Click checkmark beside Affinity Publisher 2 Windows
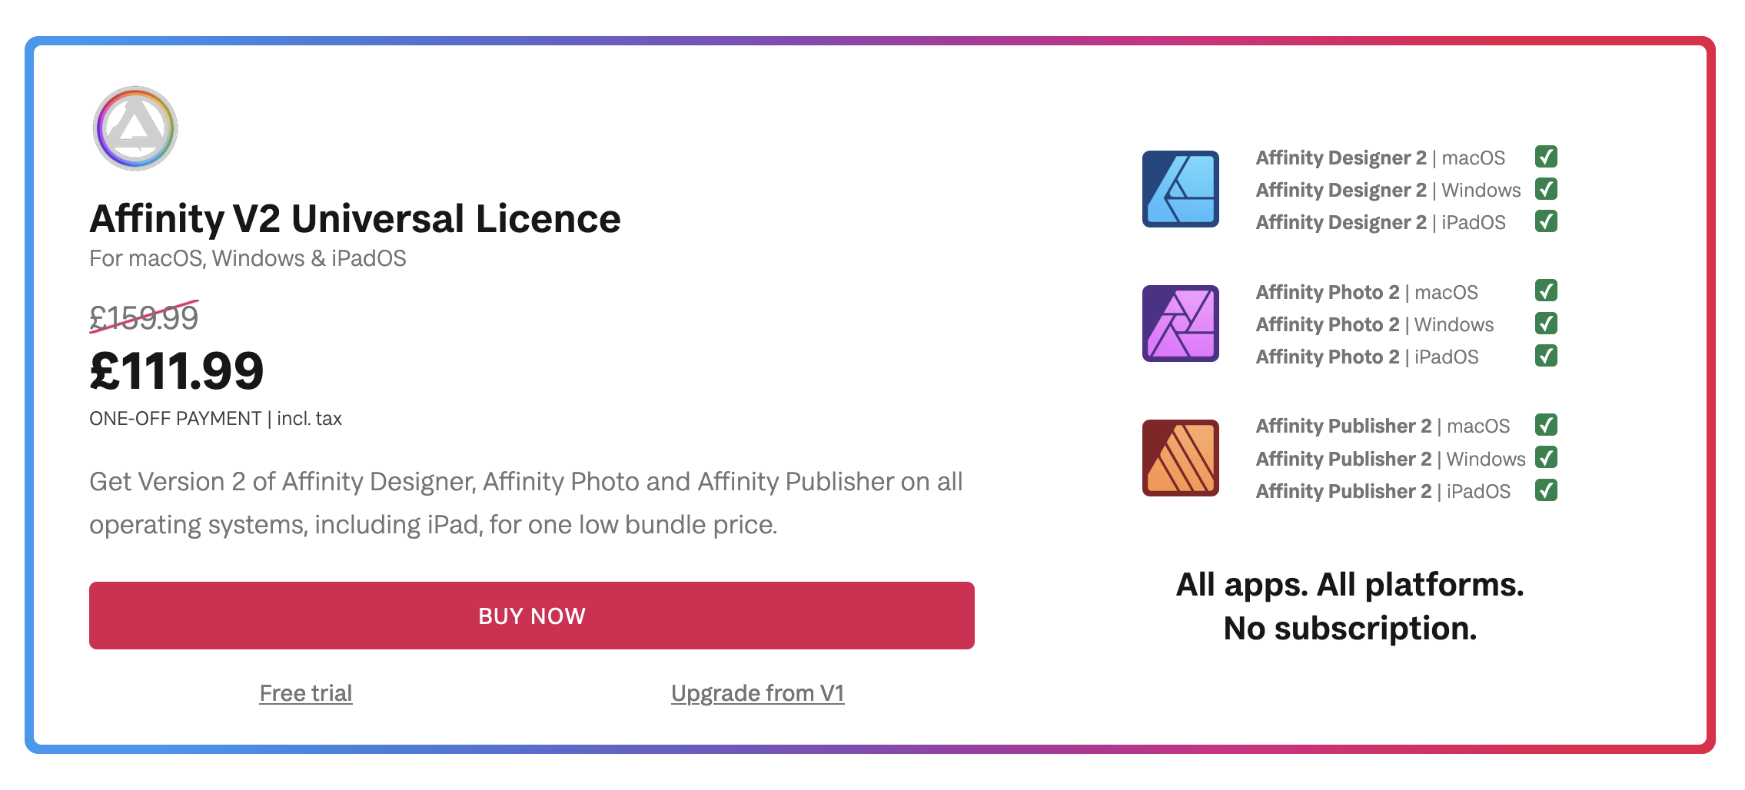Screen dimensions: 1745x790 [1546, 458]
